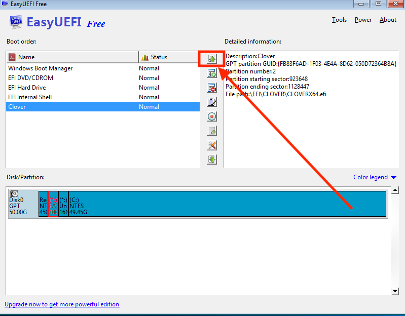Close the EasyUEFI Free window

click(x=396, y=4)
